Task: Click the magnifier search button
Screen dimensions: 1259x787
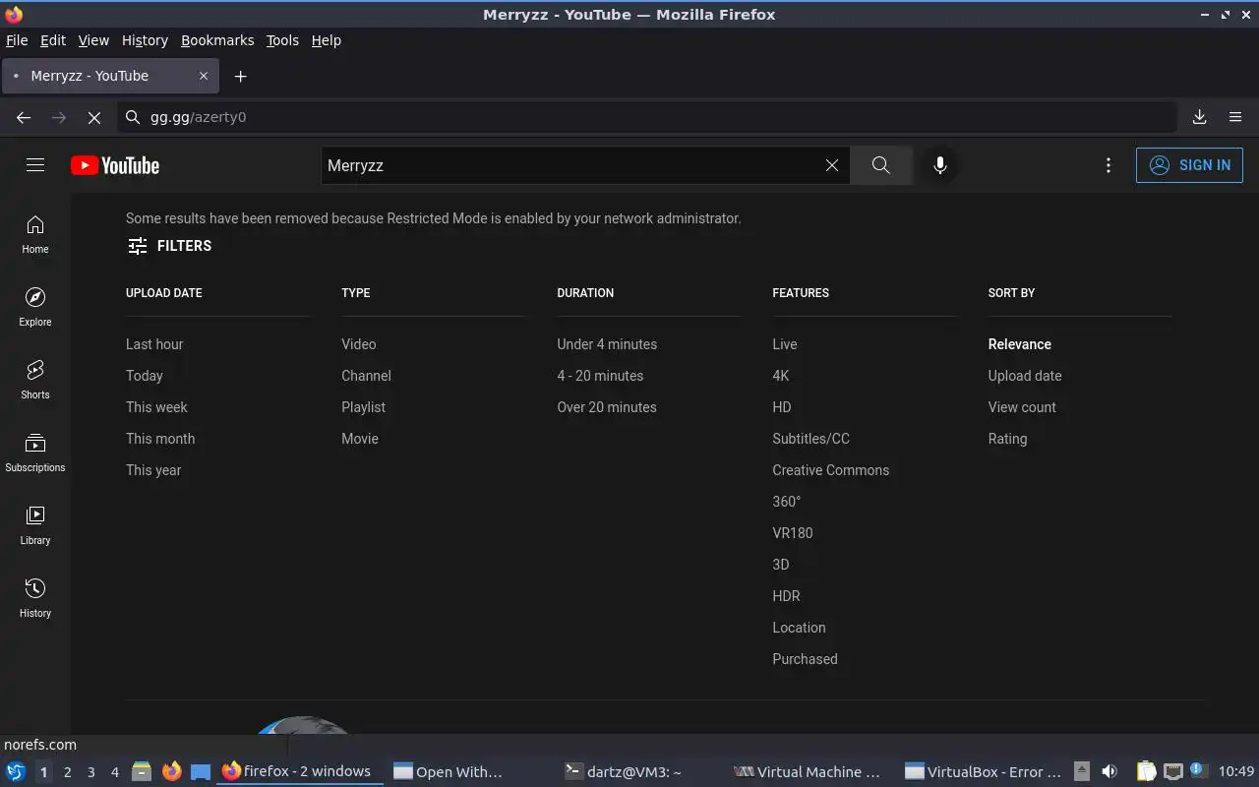Action: [x=880, y=165]
